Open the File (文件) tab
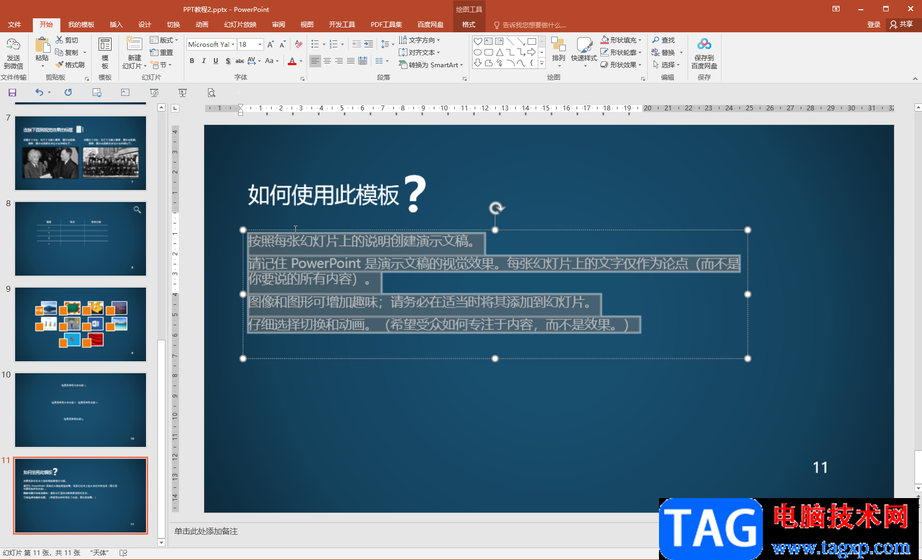This screenshot has height=560, width=922. click(15, 25)
